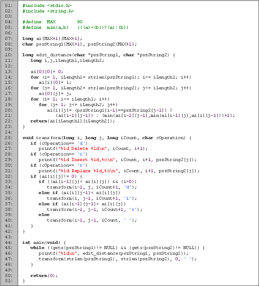259x286 pixels.
Task: Click 'if (ai[i][j]!= 0) {' line
Action: point(56,176)
